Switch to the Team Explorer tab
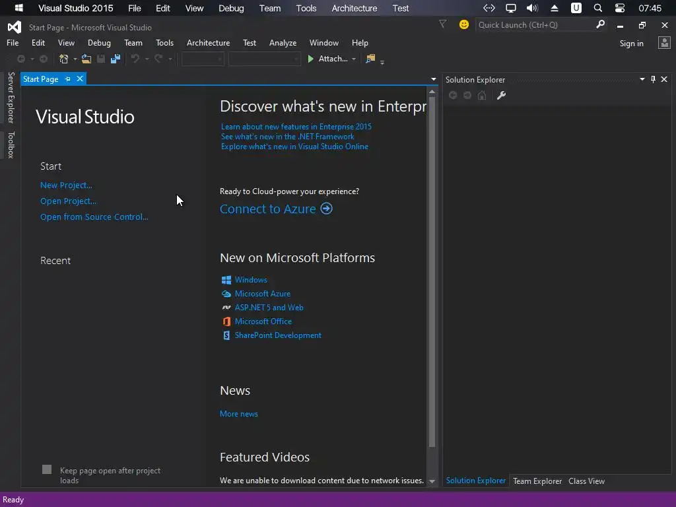The width and height of the screenshot is (676, 507). [537, 481]
